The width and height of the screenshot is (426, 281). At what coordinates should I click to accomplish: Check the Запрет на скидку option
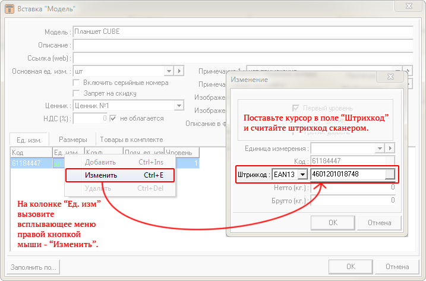(76, 93)
